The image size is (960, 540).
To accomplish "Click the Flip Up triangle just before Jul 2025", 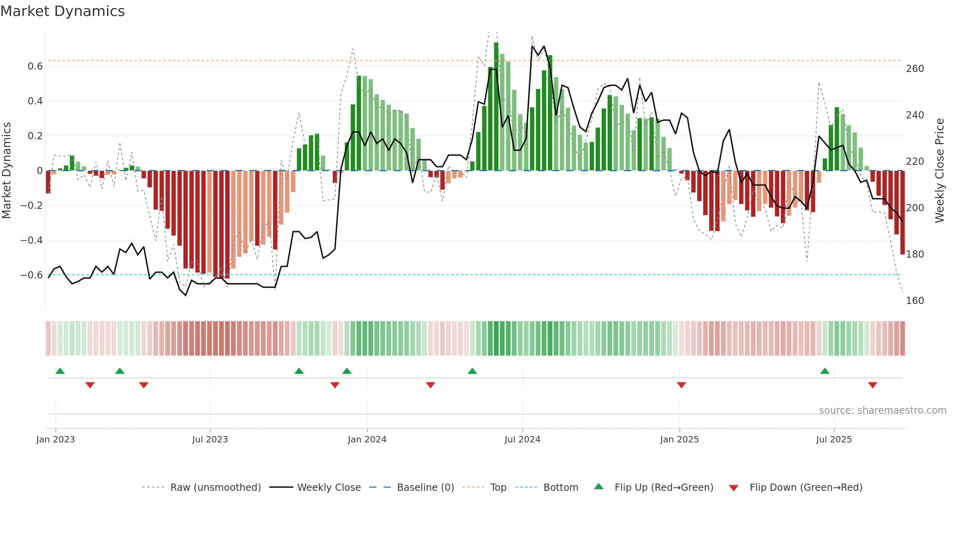I will coord(825,371).
